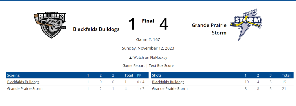The image size is (296, 106).
Task: Click the Total column header in the Shots table
Action: pos(286,75)
